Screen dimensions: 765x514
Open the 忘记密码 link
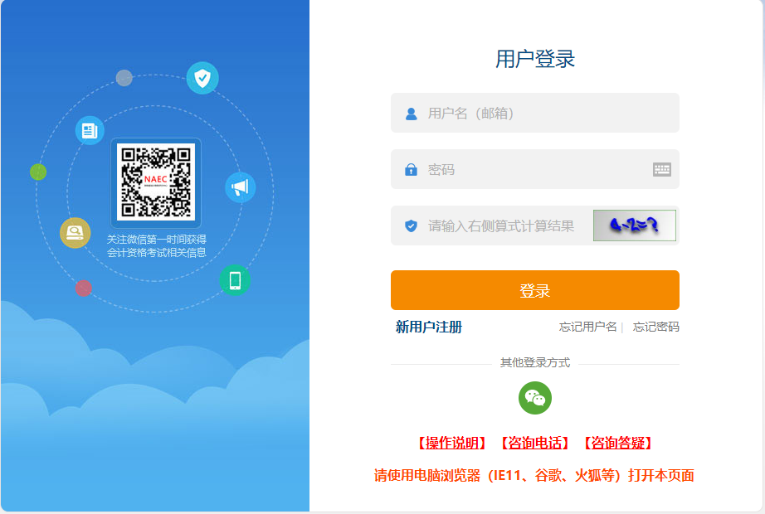point(655,327)
